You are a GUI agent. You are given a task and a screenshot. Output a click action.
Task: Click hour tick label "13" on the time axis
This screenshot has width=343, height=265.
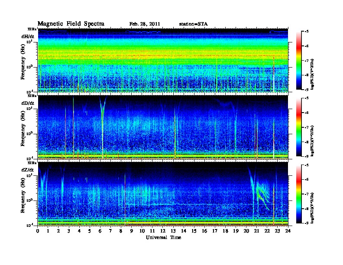pos(173,231)
